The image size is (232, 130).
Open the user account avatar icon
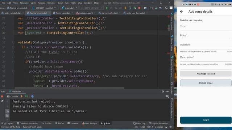[x=171, y=8]
